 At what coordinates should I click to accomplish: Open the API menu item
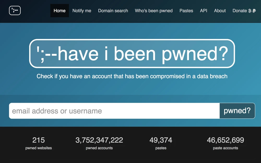click(x=204, y=11)
